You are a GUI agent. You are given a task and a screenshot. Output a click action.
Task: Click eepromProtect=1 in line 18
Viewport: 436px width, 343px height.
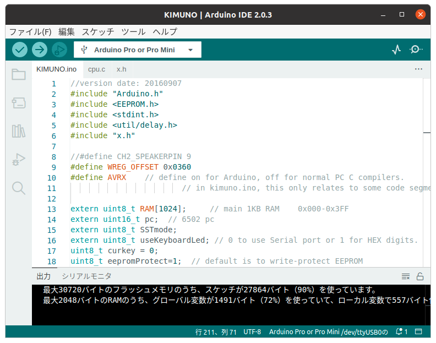(x=143, y=261)
